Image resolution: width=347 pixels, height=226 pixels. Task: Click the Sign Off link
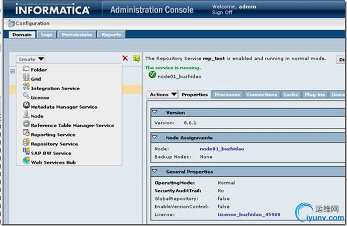(x=222, y=13)
